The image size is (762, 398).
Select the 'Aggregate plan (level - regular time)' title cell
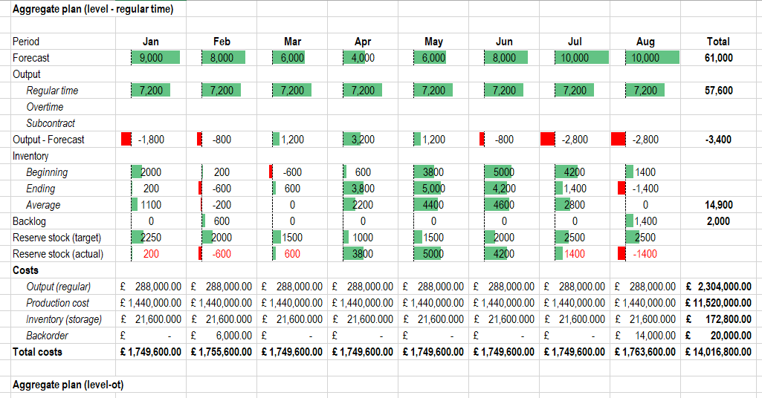tap(93, 9)
